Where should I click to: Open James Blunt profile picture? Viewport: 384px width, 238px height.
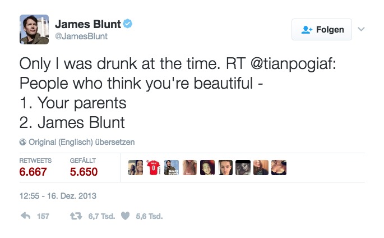[x=34, y=29]
